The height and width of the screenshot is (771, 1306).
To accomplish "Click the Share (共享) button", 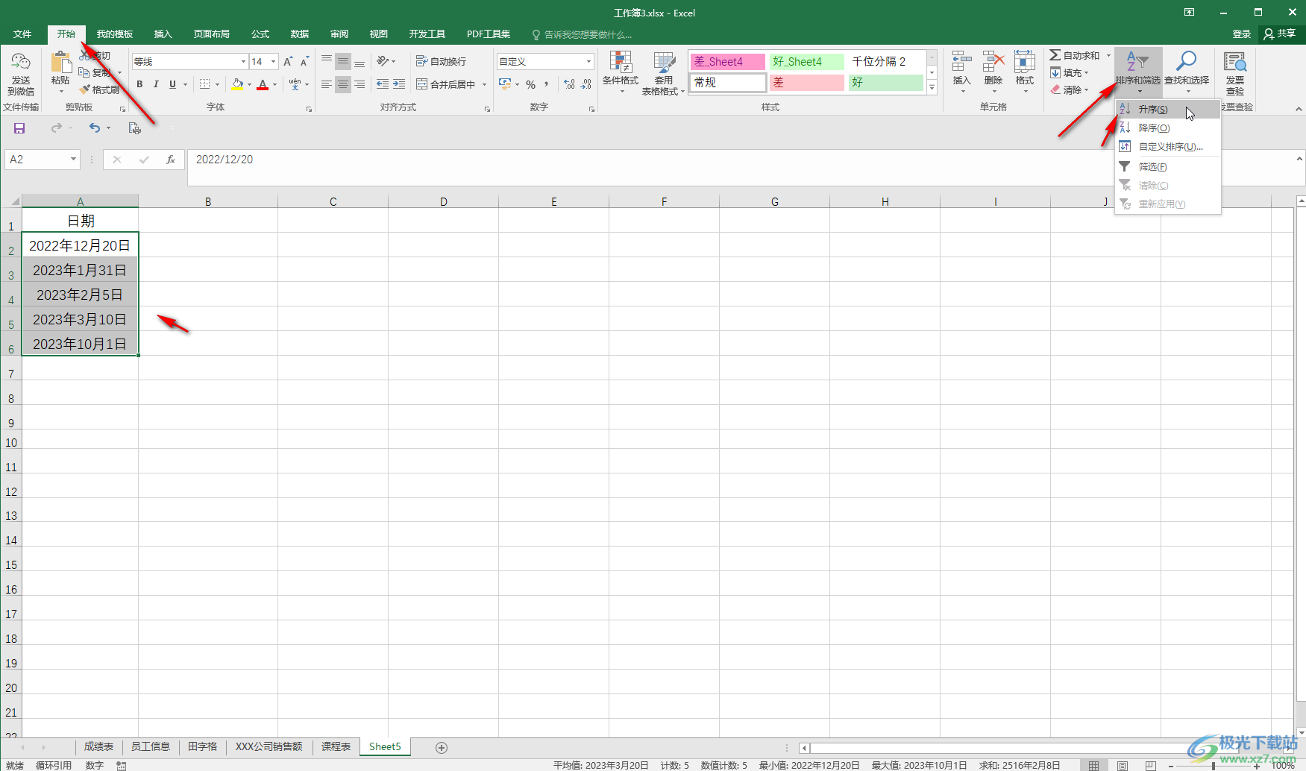I will tap(1280, 34).
